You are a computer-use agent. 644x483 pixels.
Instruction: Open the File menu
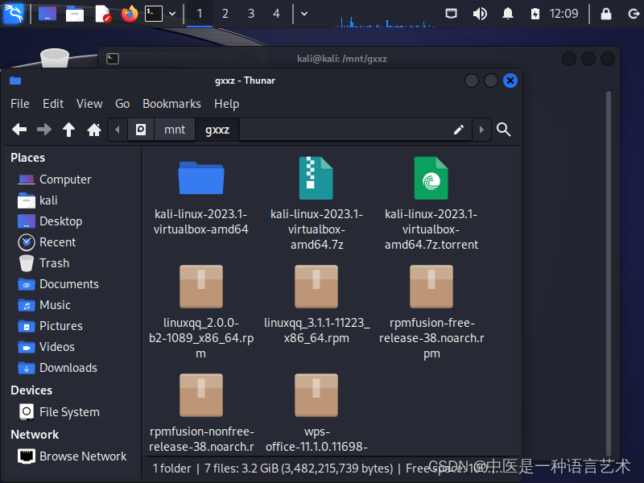point(19,104)
